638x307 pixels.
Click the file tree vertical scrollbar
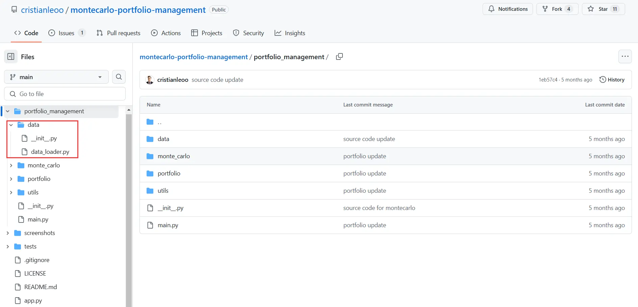click(x=129, y=210)
